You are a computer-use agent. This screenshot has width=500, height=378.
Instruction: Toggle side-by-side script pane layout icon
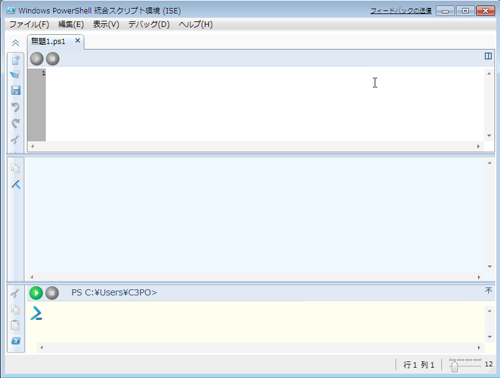(488, 56)
